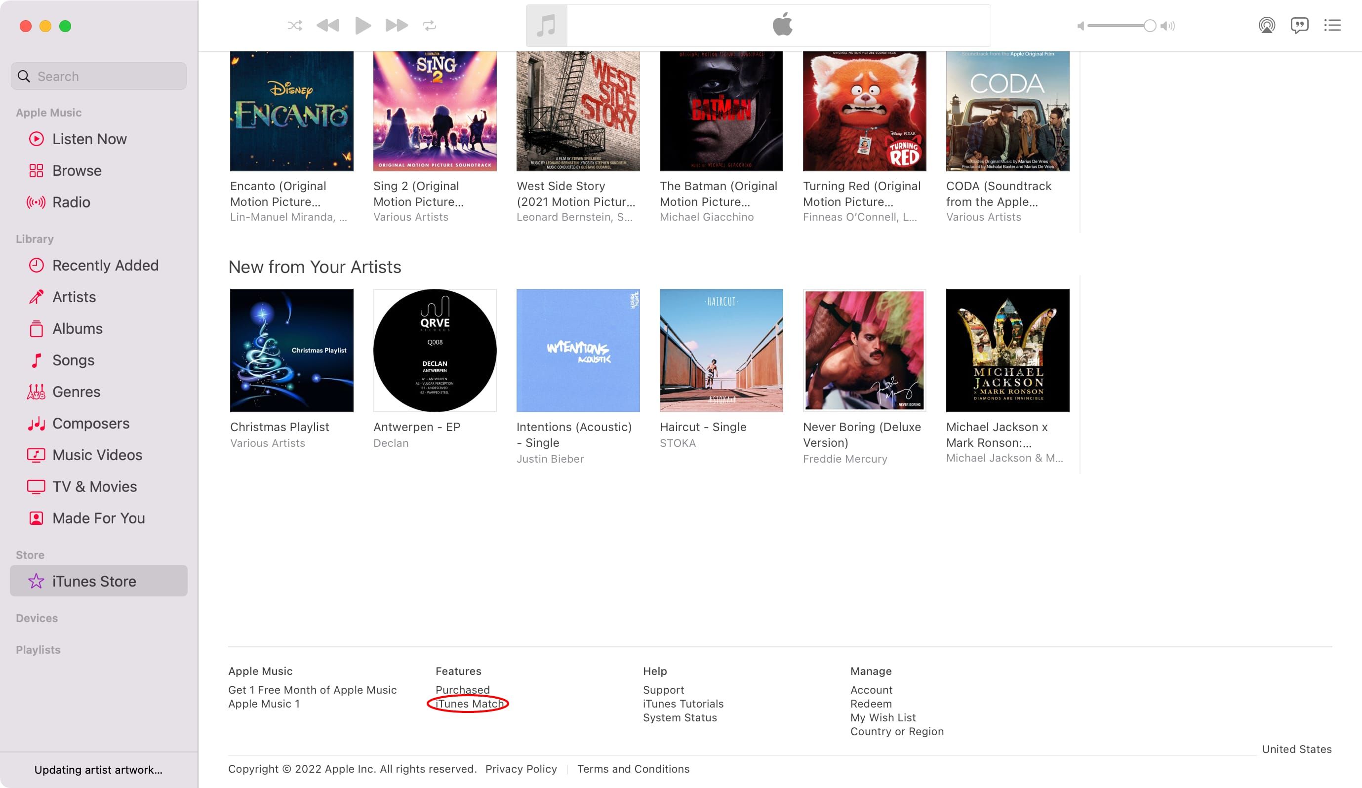Viewport: 1362px width, 788px height.
Task: Click the Purchased footer link
Action: point(462,689)
